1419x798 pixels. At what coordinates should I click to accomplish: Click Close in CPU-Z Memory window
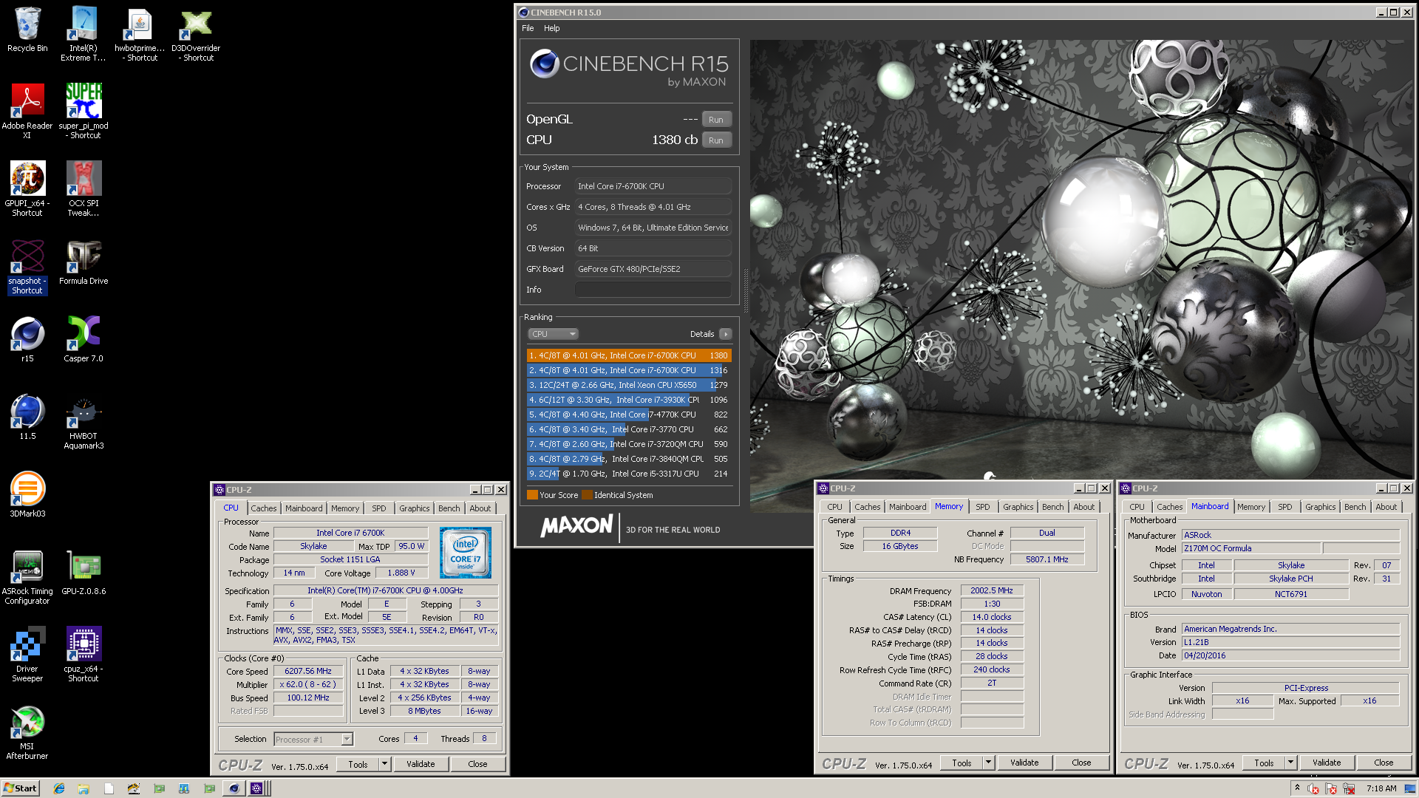click(1081, 763)
